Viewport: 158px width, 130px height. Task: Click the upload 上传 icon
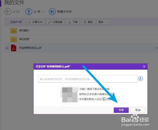tap(29, 12)
